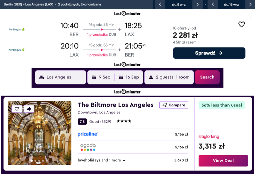Click the pink Search button
Viewport: 255px width, 174px height.
click(x=208, y=77)
